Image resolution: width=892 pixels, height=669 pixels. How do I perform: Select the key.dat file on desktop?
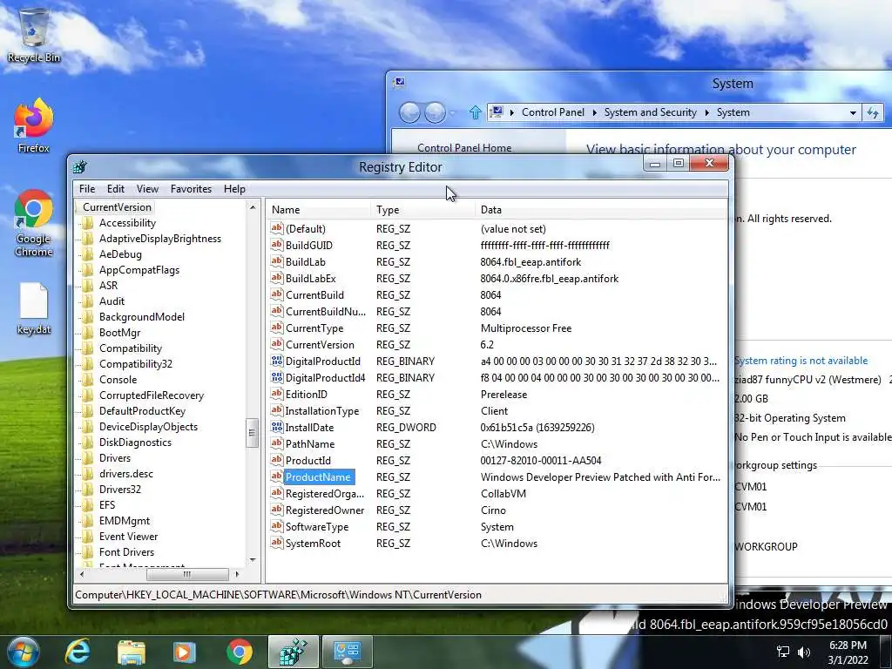34,307
